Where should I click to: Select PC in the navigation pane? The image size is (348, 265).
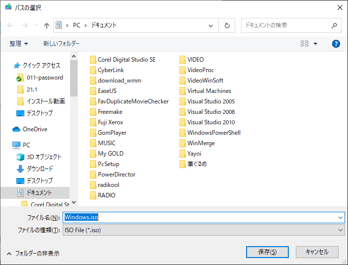26,145
